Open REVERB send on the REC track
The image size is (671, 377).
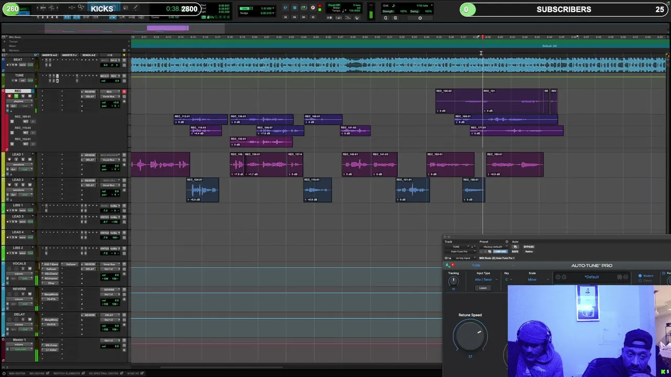click(89, 92)
